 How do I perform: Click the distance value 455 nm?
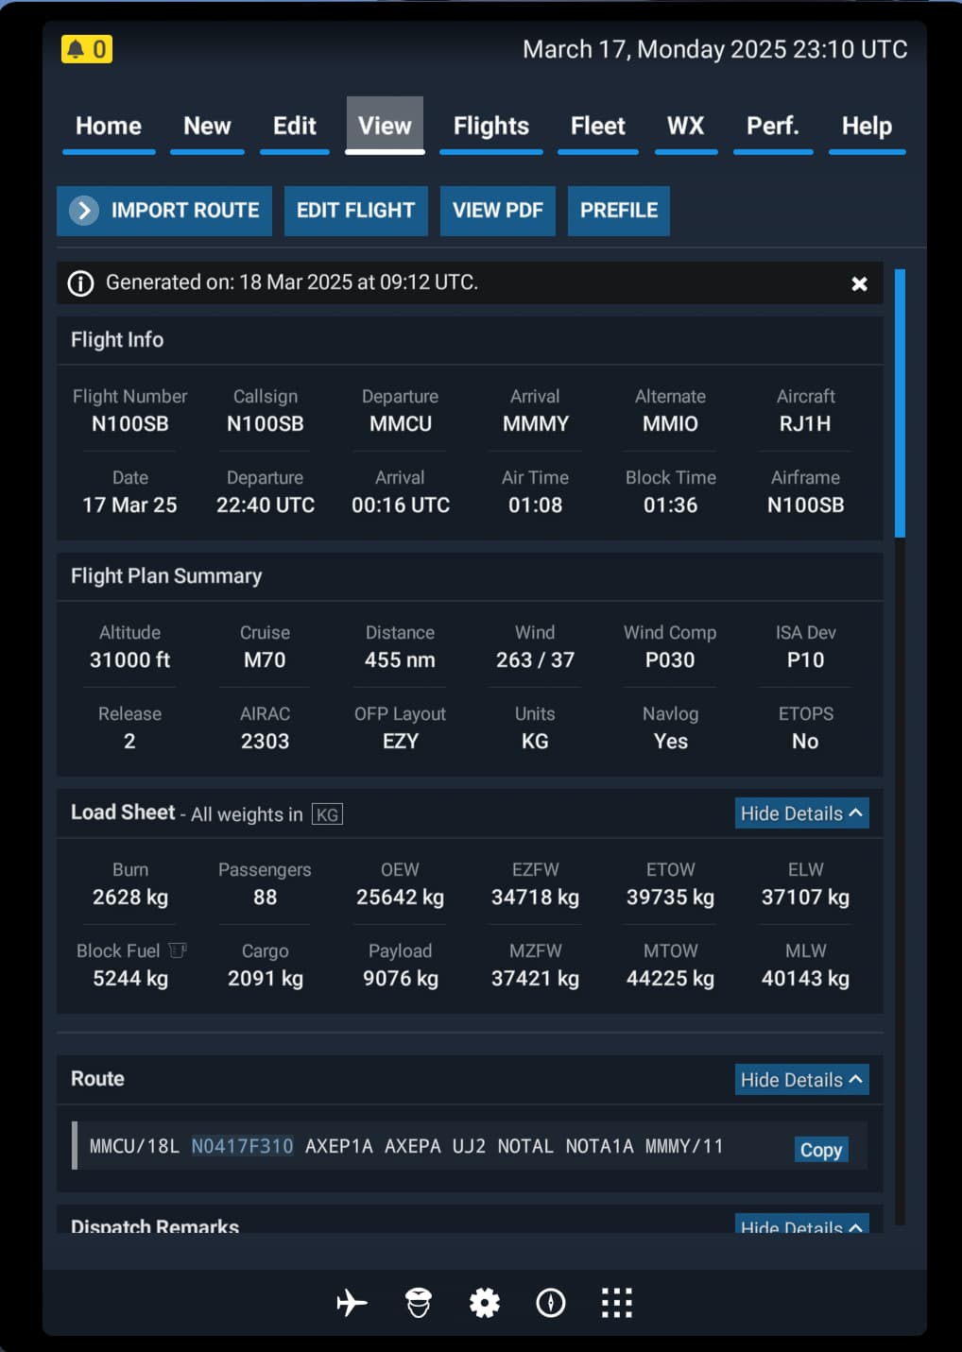click(401, 660)
